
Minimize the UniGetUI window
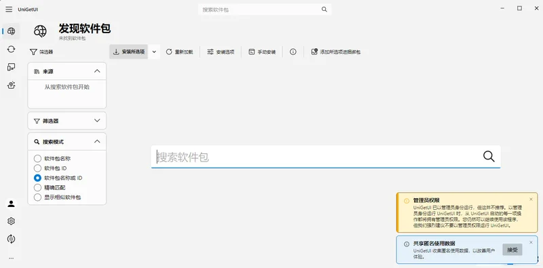point(502,8)
